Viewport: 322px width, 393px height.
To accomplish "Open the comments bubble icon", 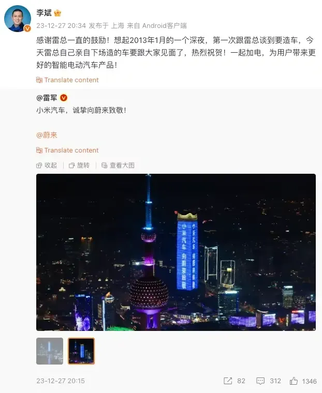I will (x=260, y=381).
